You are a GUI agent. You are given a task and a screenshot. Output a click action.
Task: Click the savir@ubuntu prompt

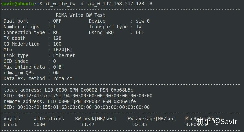[x=18, y=4]
